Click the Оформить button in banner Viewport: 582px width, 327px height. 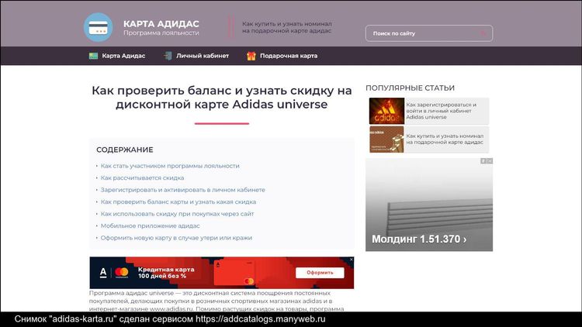click(320, 273)
